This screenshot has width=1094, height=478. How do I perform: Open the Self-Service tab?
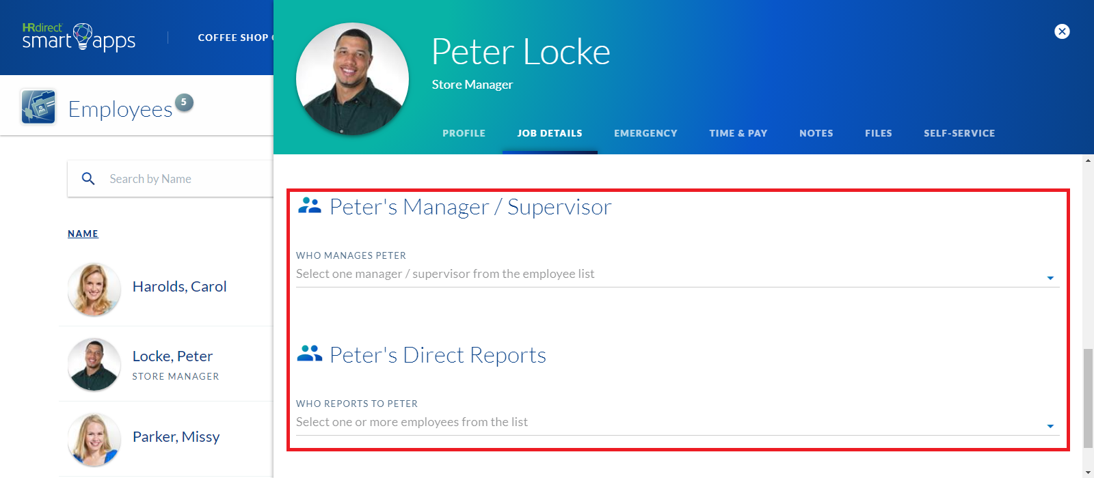point(959,133)
